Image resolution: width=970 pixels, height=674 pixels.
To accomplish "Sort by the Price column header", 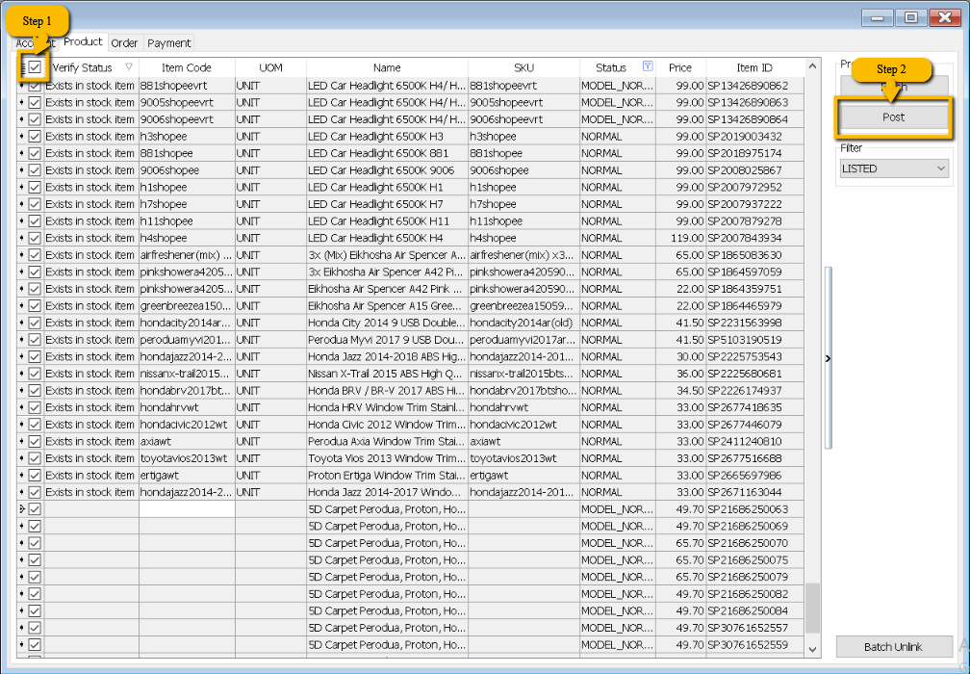I will click(x=680, y=67).
